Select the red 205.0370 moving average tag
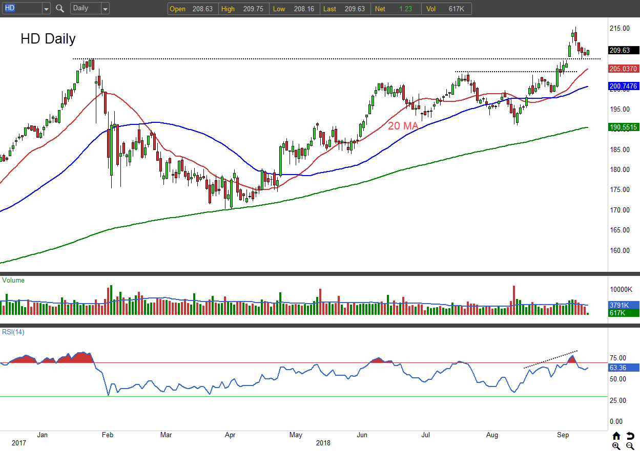 point(624,69)
